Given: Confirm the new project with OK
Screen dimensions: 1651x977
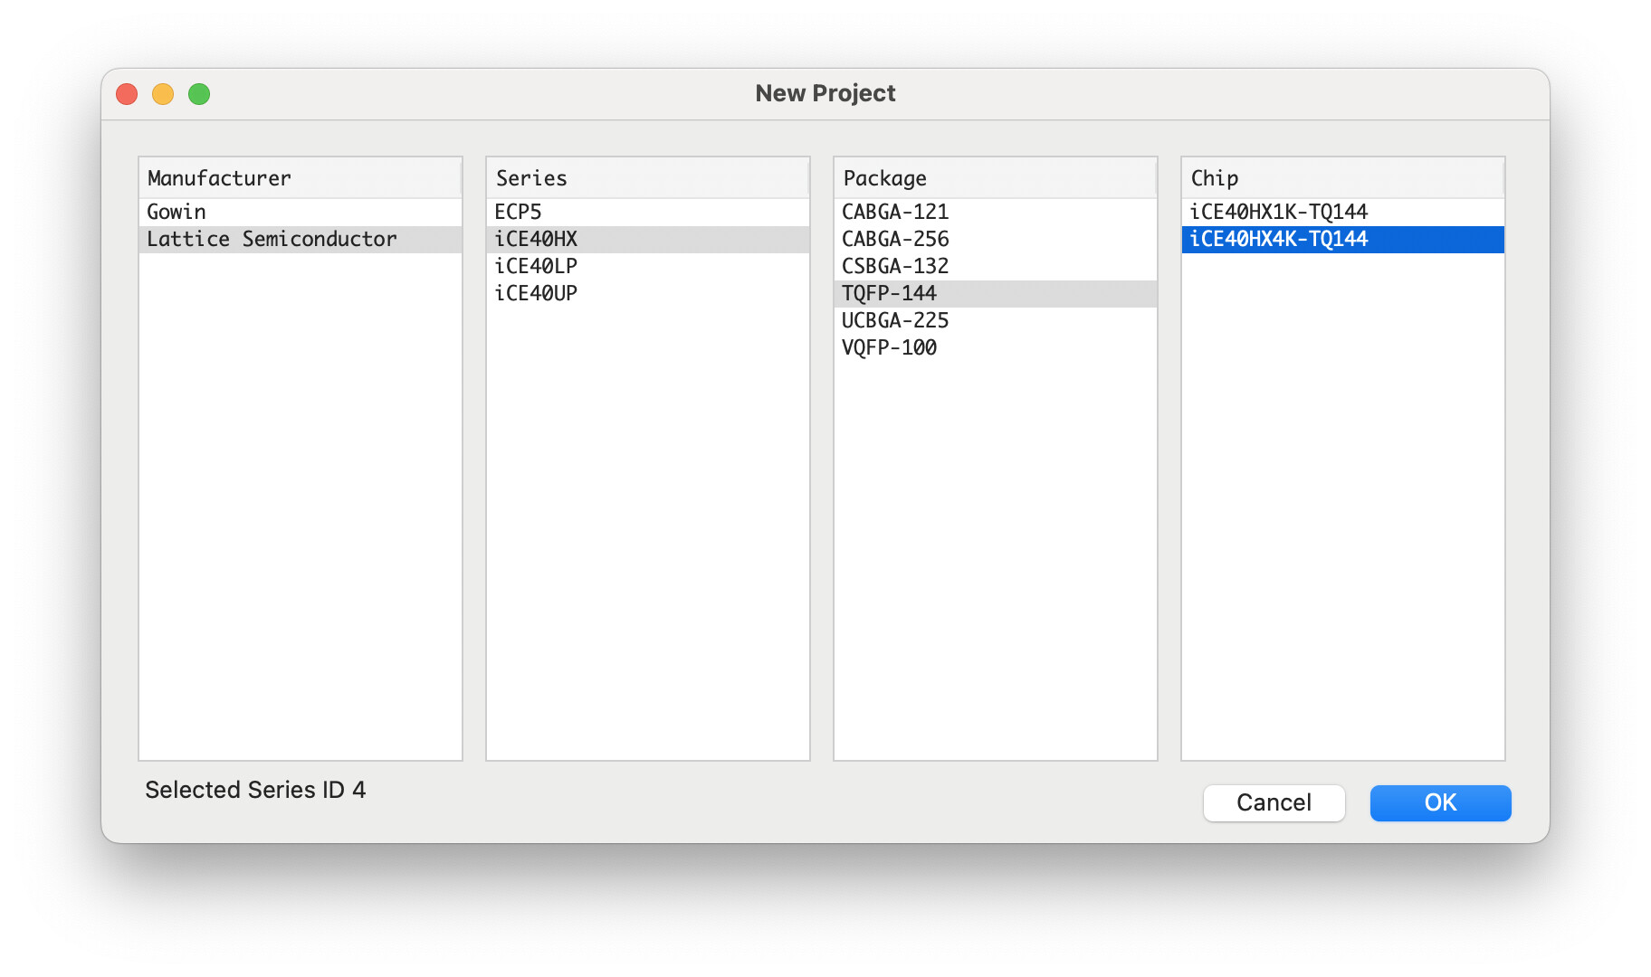Looking at the screenshot, I should coord(1440,802).
